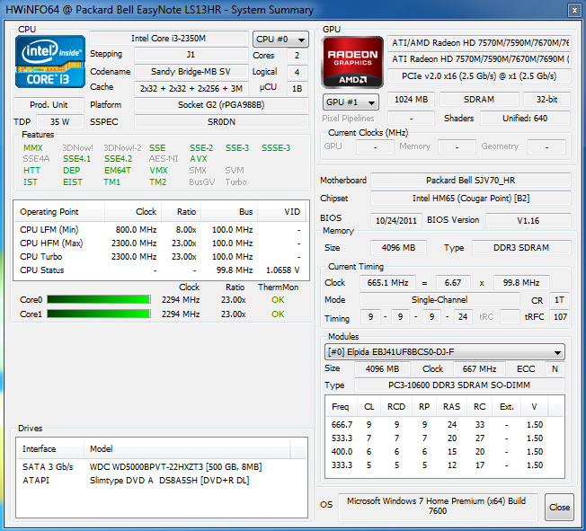Screen dimensions: 586x531
Task: Click the AVX feature label
Action: tap(199, 159)
